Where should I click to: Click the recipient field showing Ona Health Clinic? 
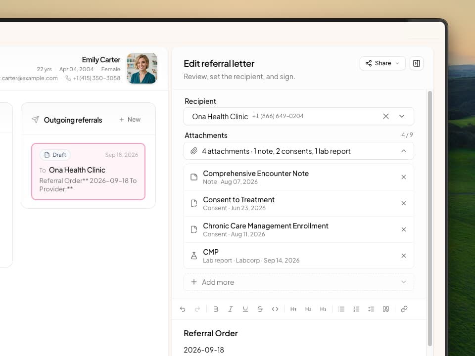click(x=299, y=116)
